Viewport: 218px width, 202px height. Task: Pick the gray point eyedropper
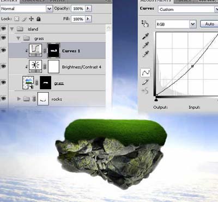[146, 45]
